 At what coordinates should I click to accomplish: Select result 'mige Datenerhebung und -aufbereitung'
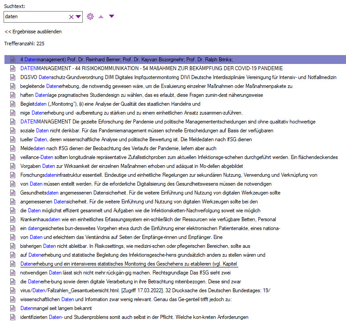coord(132,113)
